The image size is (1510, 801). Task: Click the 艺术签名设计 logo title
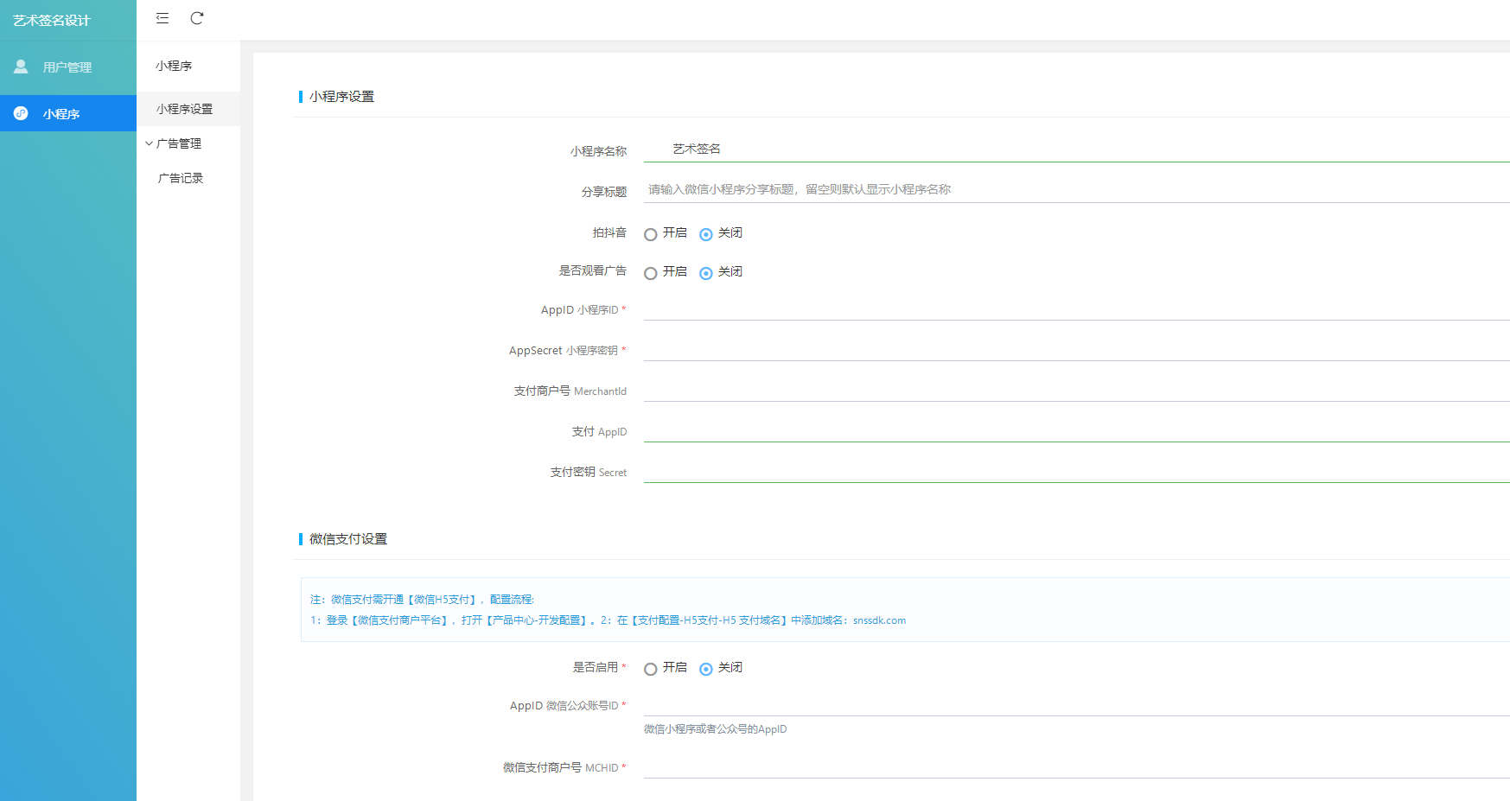[52, 20]
